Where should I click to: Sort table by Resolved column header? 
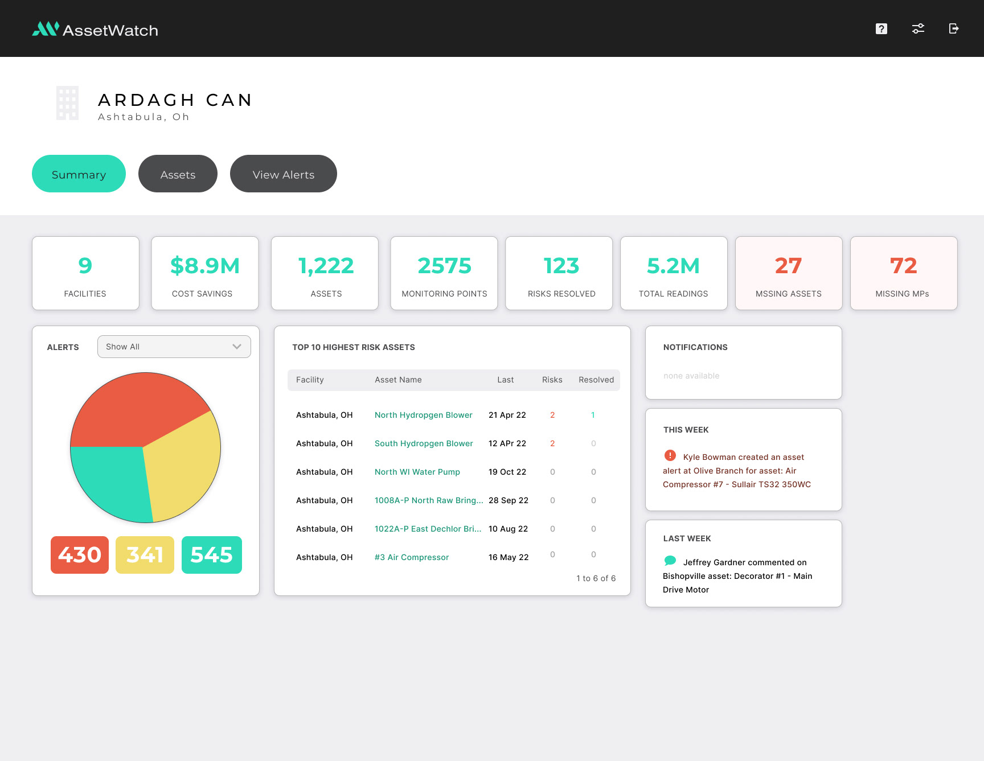[x=596, y=380]
